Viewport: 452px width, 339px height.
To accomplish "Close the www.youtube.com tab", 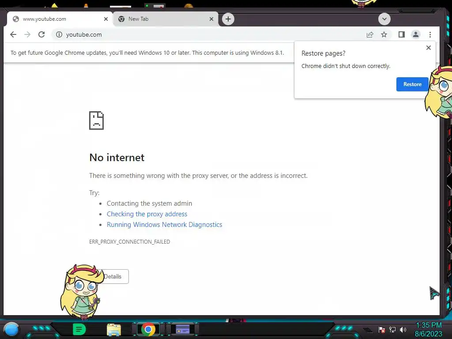I will click(106, 19).
